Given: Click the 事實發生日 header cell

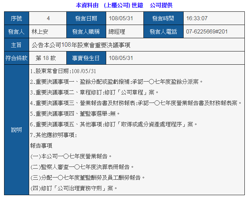Looking at the screenshot, I should tap(86, 58).
